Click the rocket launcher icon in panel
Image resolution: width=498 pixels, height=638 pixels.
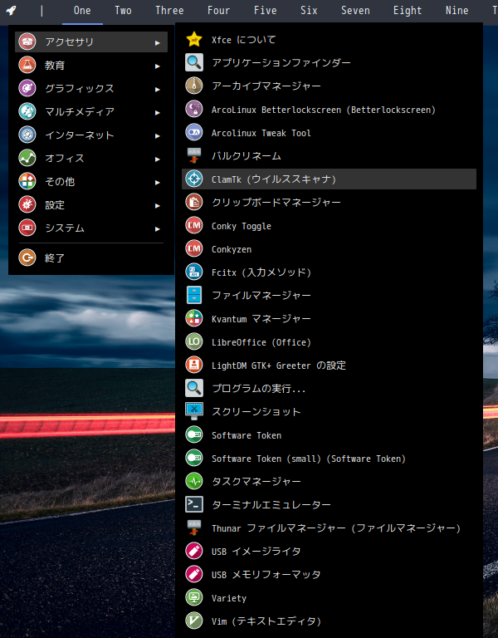12,10
